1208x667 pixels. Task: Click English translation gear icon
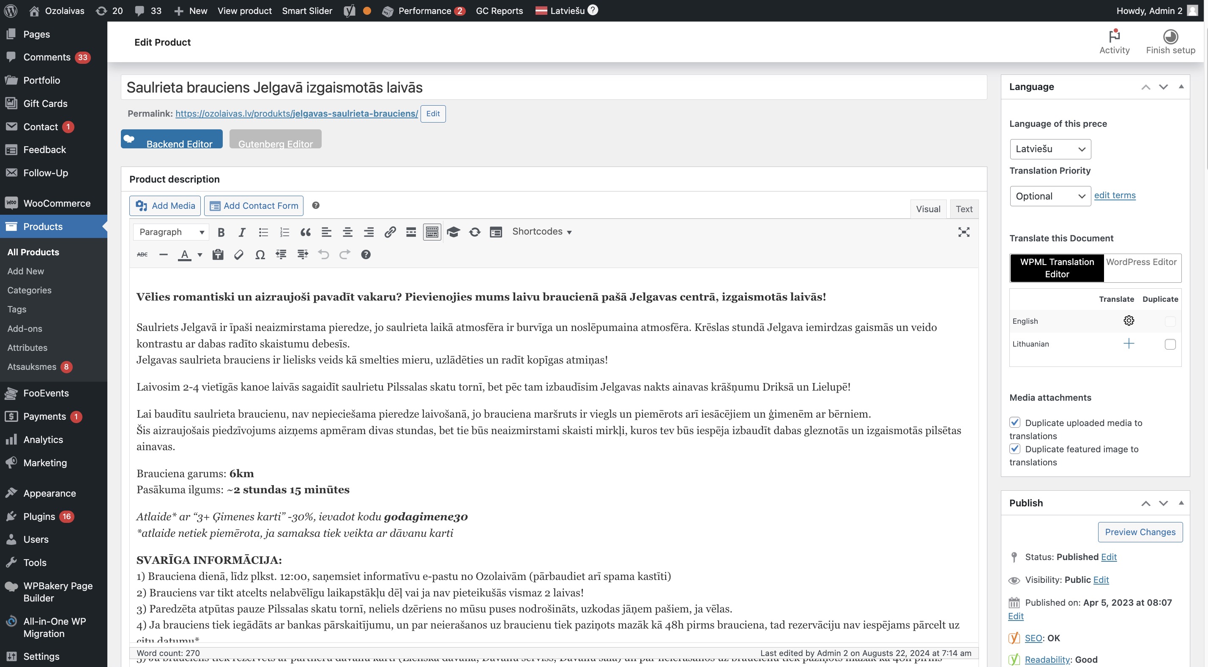coord(1129,321)
